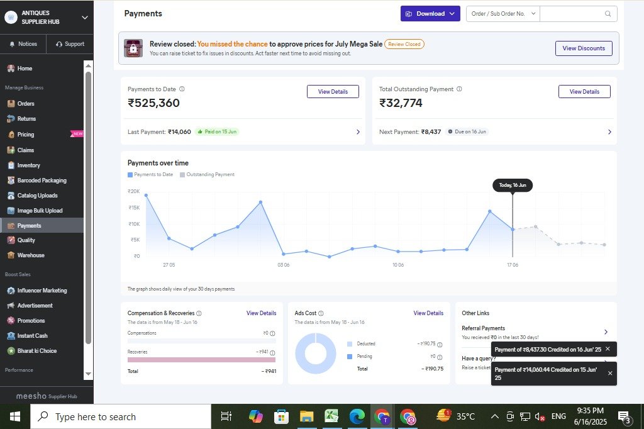Image resolution: width=644 pixels, height=429 pixels.
Task: Click info icon next to Payments to Date
Action: tap(182, 89)
